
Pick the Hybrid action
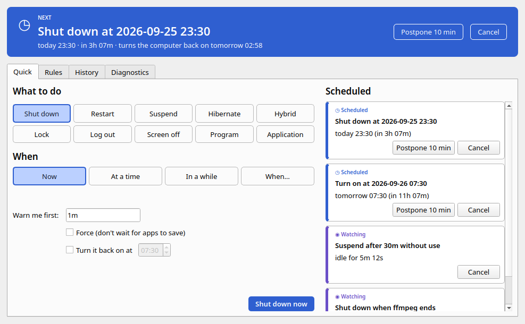285,114
